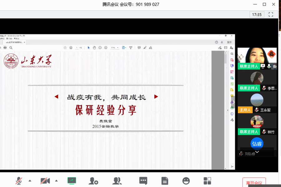Click the 17:35 meeting timer
This screenshot has height=187, width=281.
pos(257,14)
